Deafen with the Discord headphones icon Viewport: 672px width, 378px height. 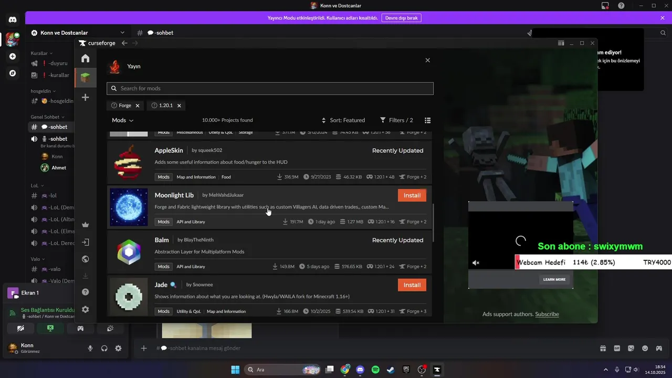click(x=104, y=348)
